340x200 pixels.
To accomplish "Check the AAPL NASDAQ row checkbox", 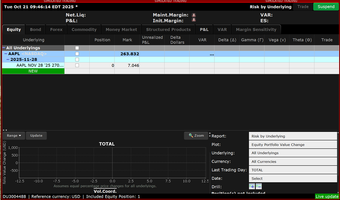I will (77, 54).
